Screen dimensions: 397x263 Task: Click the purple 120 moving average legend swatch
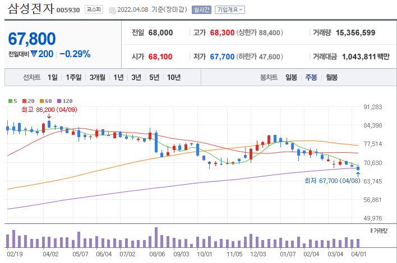click(x=59, y=101)
